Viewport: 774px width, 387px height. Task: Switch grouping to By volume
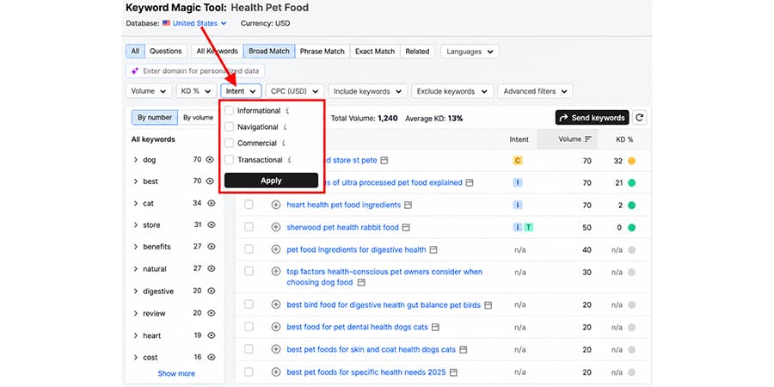198,118
